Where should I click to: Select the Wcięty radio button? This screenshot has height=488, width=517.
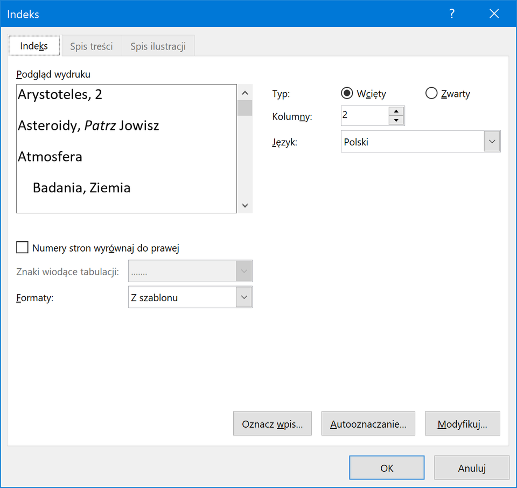click(x=347, y=94)
